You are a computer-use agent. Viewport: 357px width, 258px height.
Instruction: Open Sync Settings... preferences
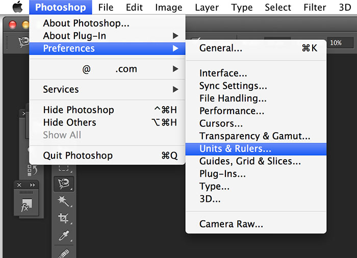[x=256, y=86]
